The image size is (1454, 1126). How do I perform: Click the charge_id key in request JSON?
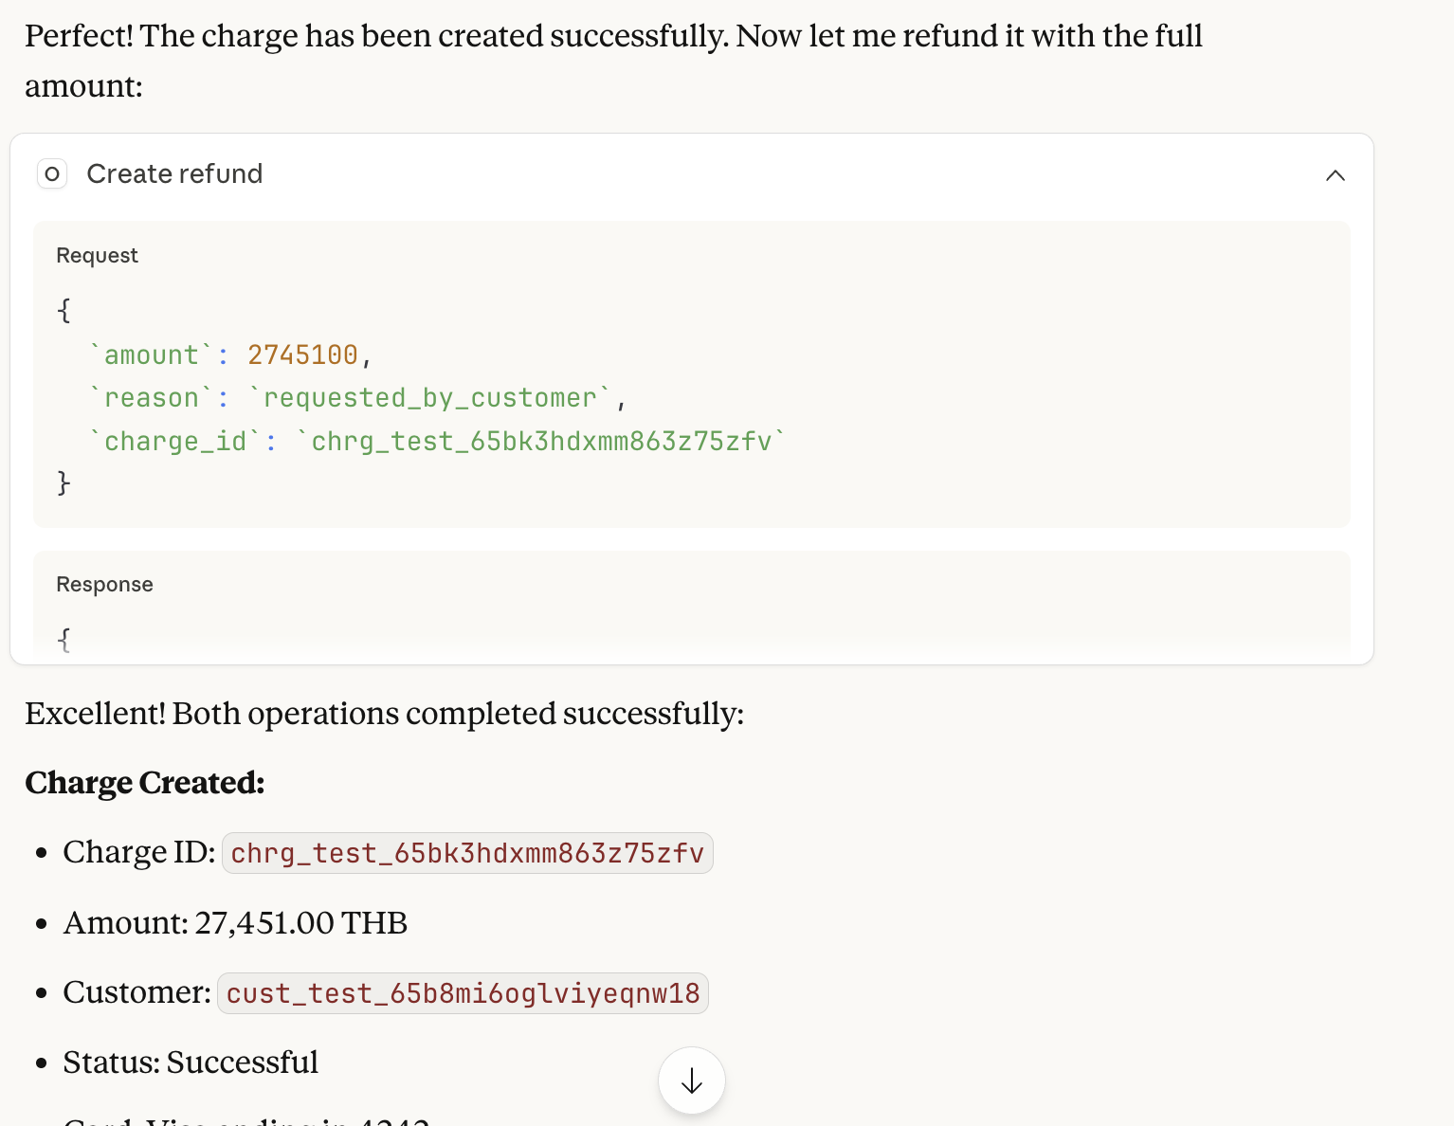(x=175, y=442)
